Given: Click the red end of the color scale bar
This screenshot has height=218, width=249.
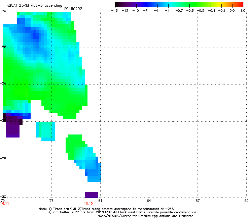Looking at the screenshot, I should tap(241, 4).
